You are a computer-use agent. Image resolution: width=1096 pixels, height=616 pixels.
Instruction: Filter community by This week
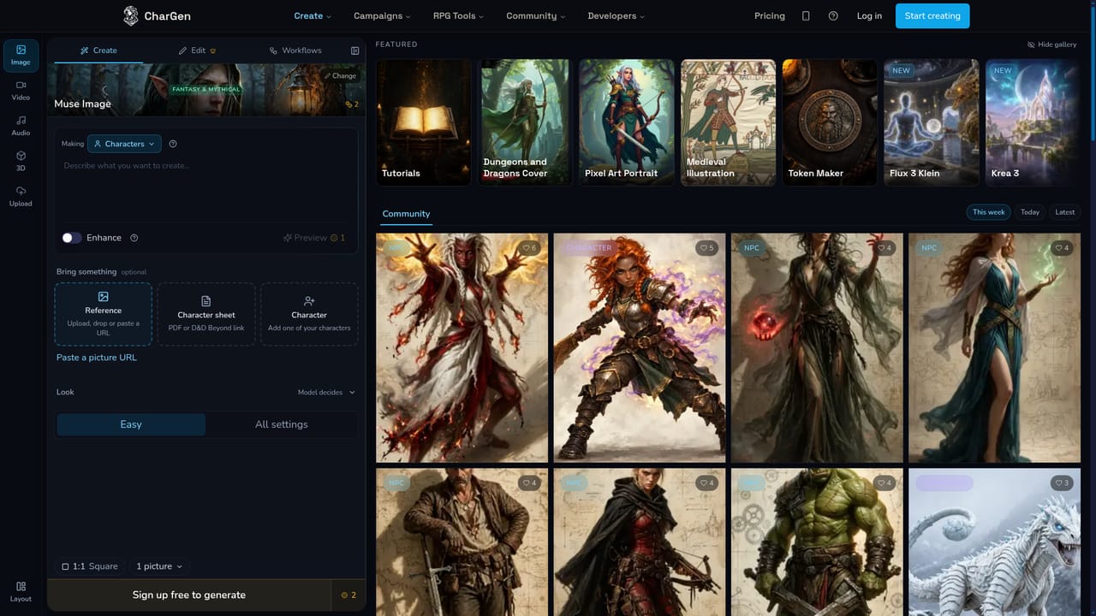pos(989,212)
